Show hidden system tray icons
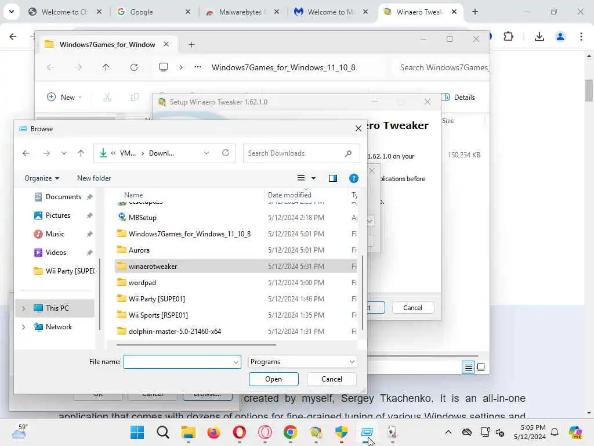The height and width of the screenshot is (446, 594). [448, 432]
